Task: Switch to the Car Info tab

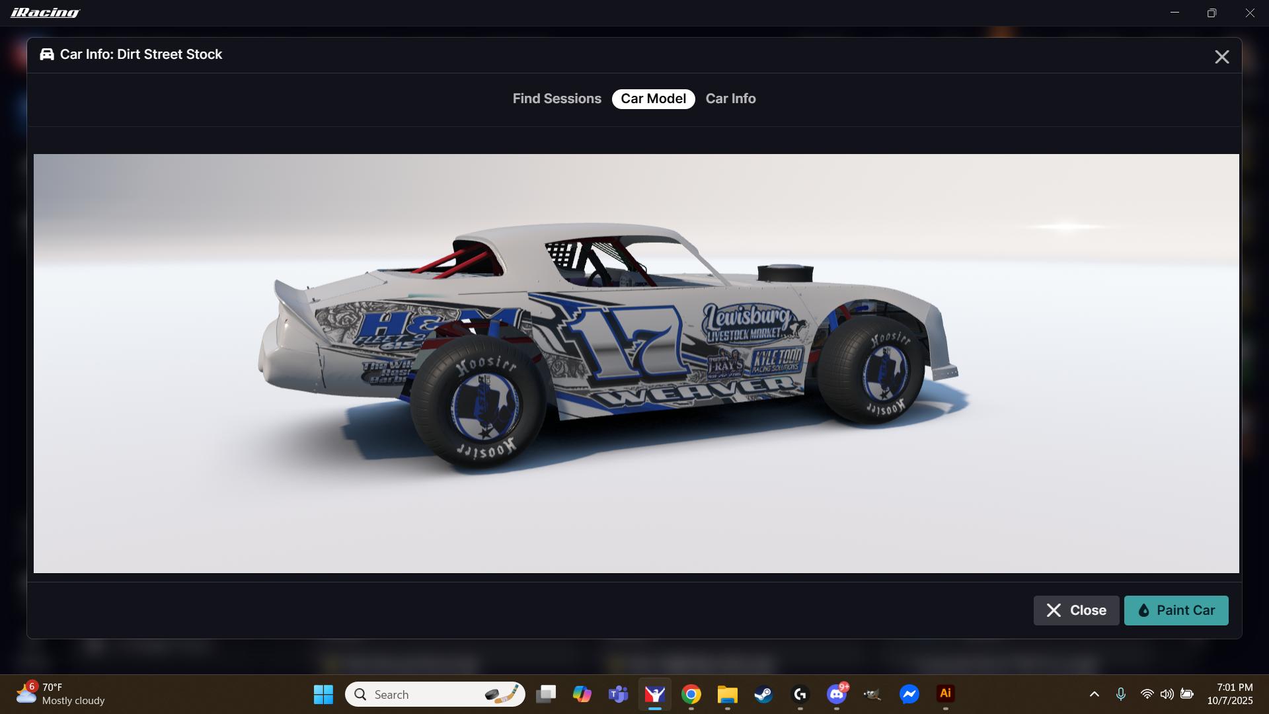Action: coord(730,99)
